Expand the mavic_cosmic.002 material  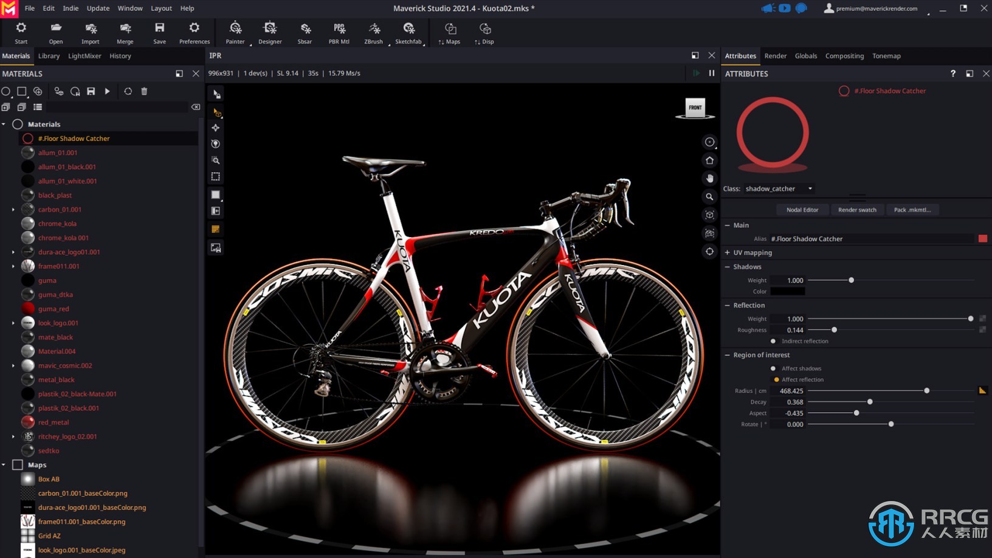[x=13, y=366]
